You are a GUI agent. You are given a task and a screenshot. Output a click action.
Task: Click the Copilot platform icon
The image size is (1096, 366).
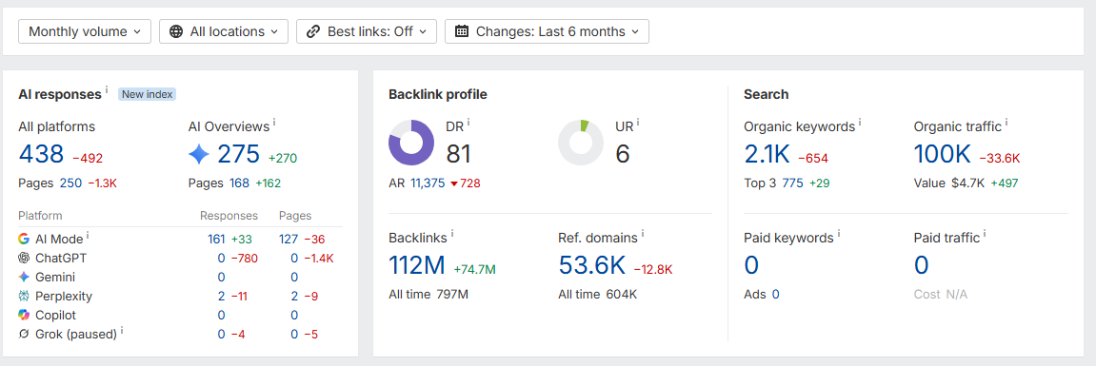[x=24, y=315]
